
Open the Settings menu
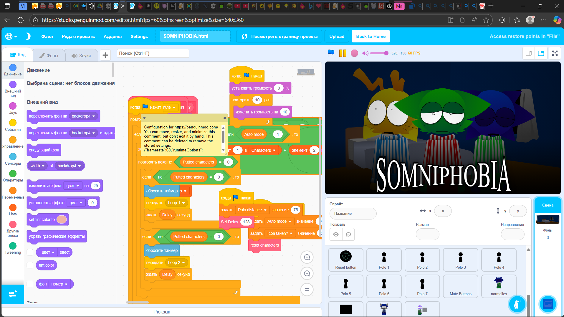(139, 37)
